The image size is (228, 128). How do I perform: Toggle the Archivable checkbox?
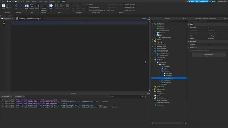pos(209,27)
